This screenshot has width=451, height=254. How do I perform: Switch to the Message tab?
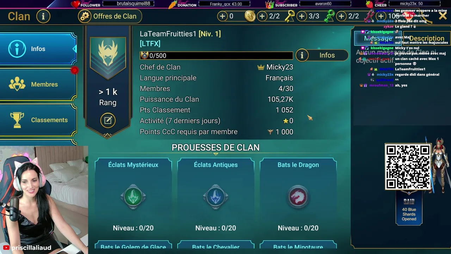[x=378, y=38]
